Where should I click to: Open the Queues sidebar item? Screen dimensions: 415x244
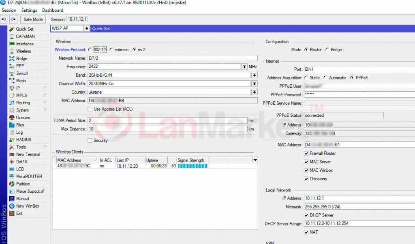pyautogui.click(x=23, y=118)
